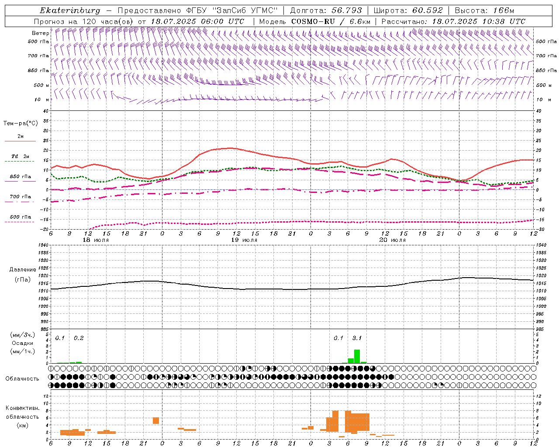Click the "(км)" kilometre unit label
The height and width of the screenshot is (447, 559).
pyautogui.click(x=22, y=425)
